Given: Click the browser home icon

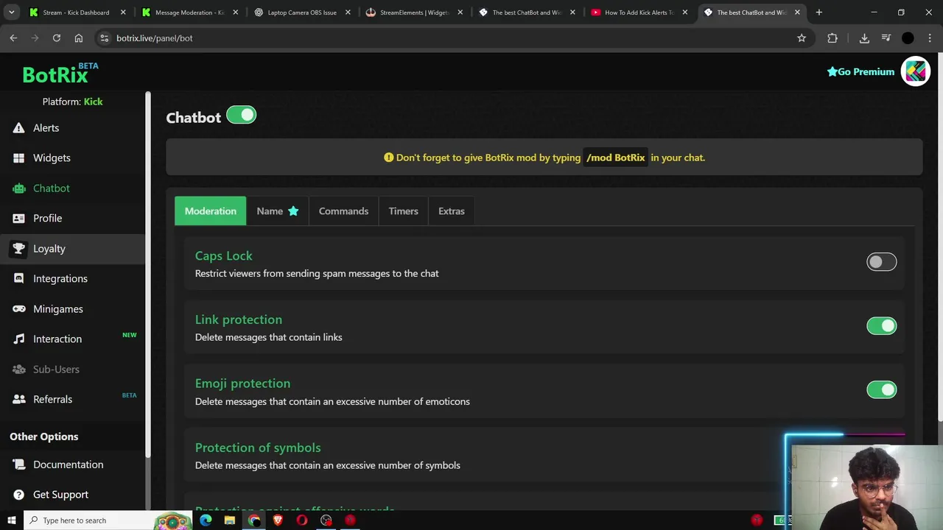Looking at the screenshot, I should pyautogui.click(x=79, y=38).
